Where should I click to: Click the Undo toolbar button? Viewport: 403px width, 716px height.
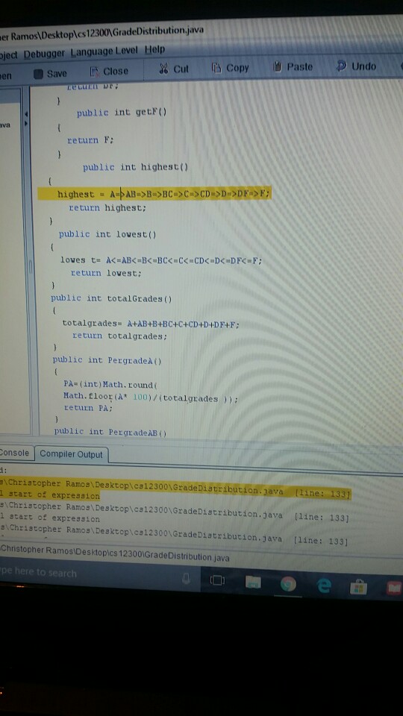[x=357, y=66]
